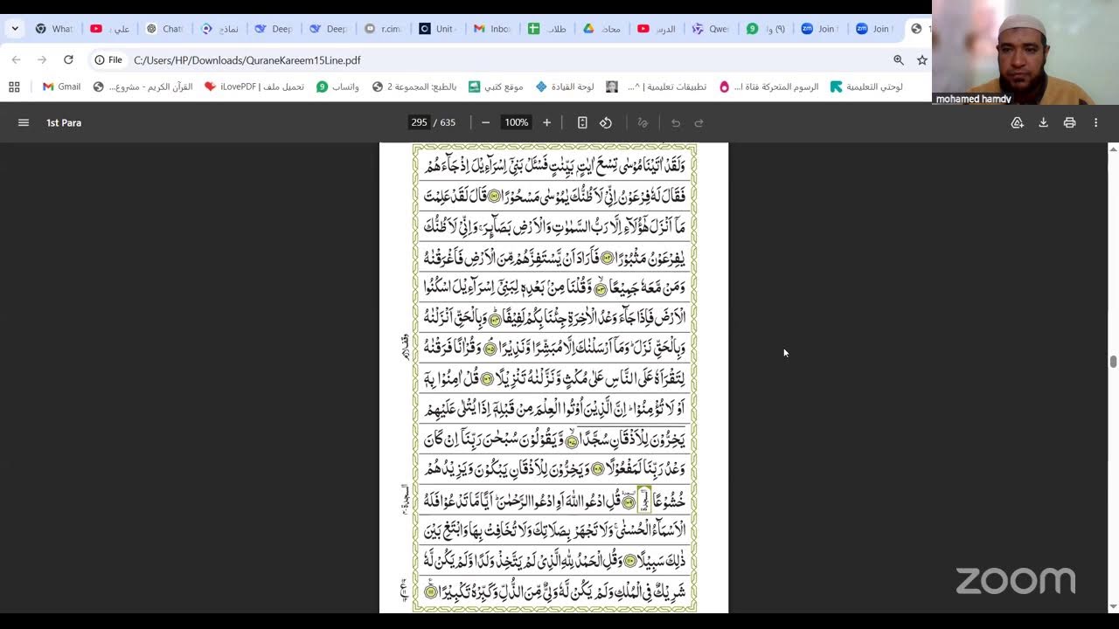Save PDF to Google Drive icon

pos(1017,122)
